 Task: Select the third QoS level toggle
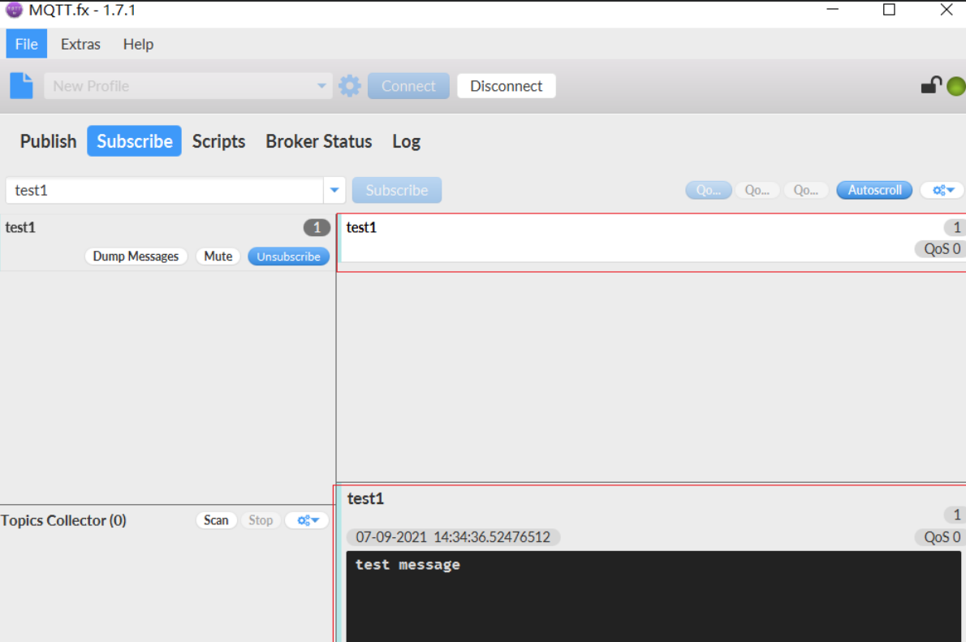click(806, 191)
